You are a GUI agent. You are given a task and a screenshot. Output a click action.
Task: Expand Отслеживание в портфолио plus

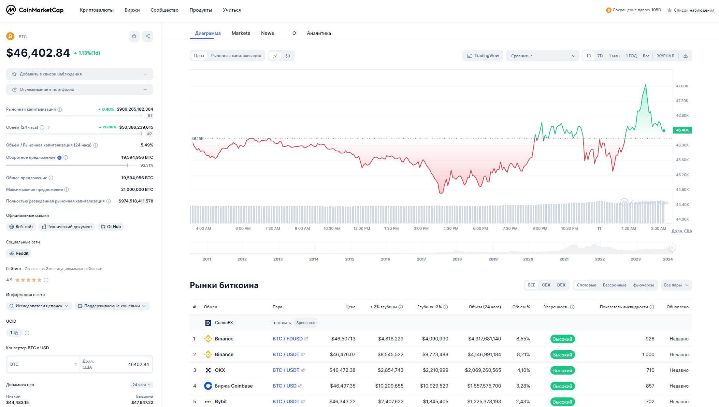[x=145, y=89]
